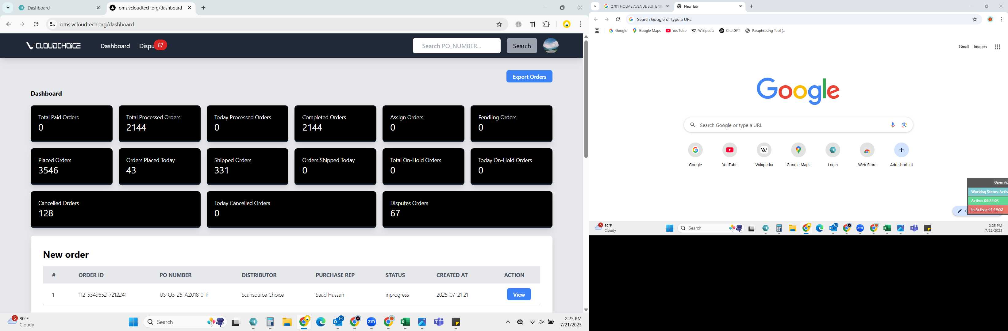Click the Cancelled Orders 128 card

coord(115,209)
